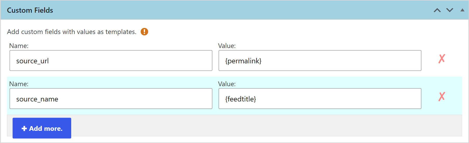Delete the source_name custom field row
Screen dimensions: 469x143
[x=442, y=97]
